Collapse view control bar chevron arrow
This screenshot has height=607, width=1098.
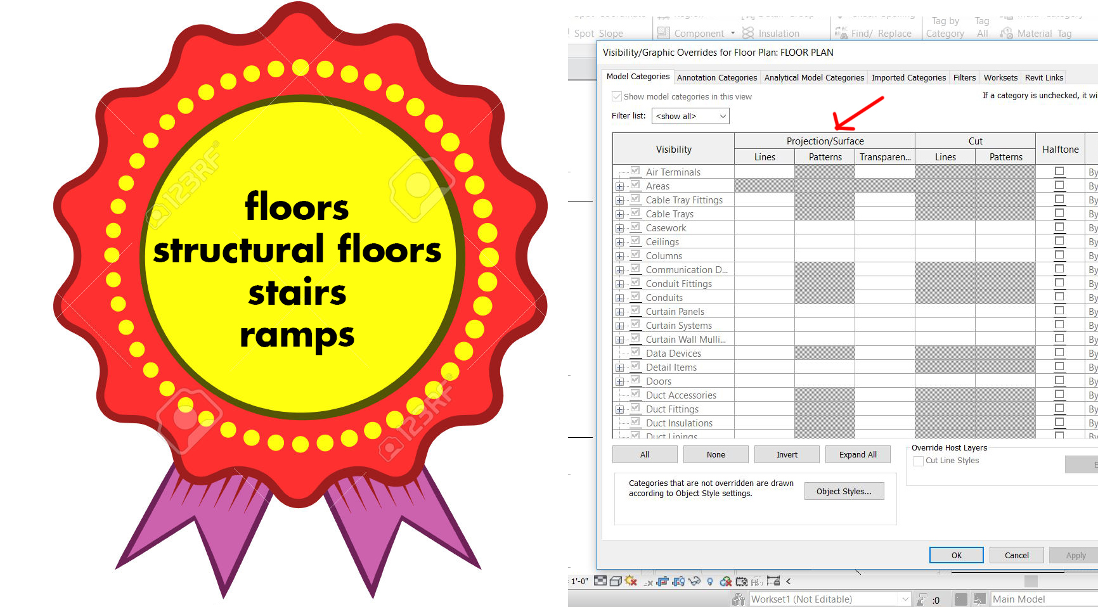789,581
